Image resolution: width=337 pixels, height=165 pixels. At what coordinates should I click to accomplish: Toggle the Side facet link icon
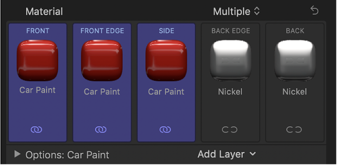(x=165, y=130)
